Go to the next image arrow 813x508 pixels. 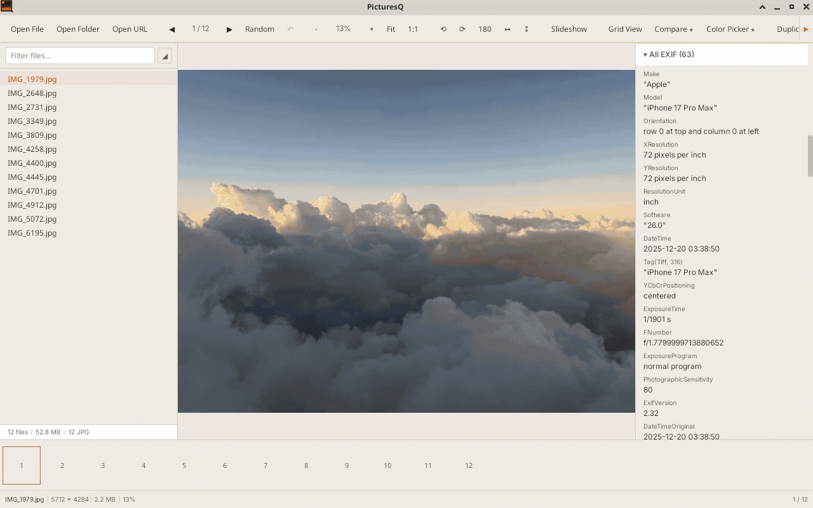coord(229,29)
